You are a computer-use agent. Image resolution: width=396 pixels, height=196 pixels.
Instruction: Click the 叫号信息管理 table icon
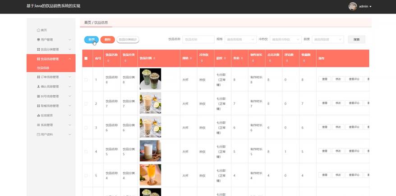click(x=38, y=96)
